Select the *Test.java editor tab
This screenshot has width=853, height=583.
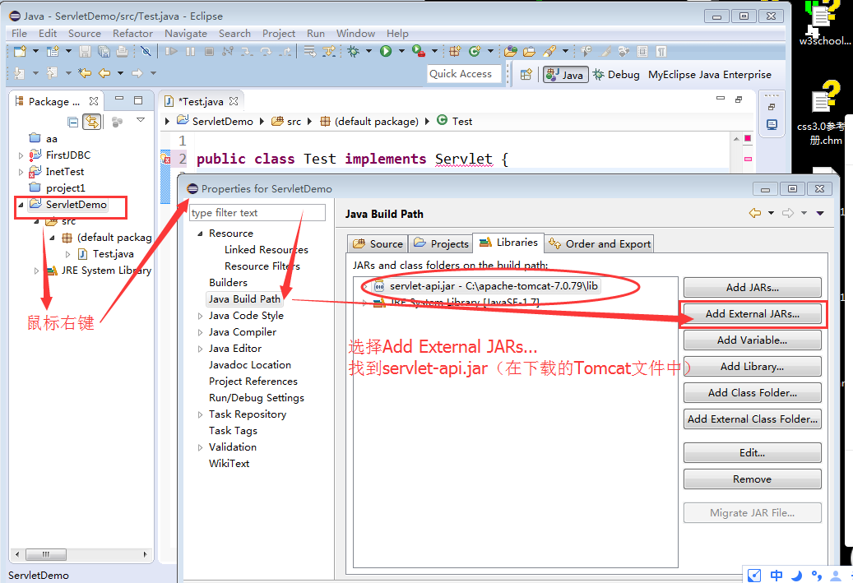pos(202,102)
